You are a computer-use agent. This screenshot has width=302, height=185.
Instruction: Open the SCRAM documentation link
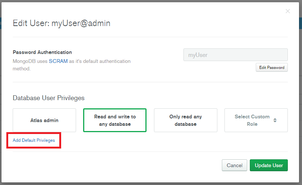pos(58,61)
